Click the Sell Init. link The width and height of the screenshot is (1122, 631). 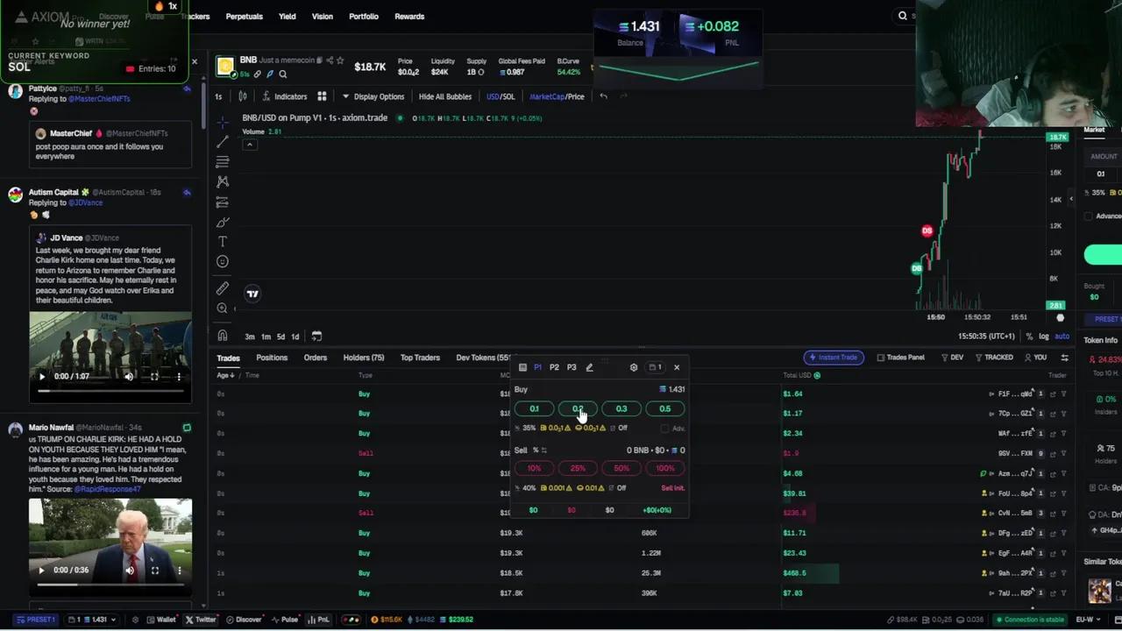coord(672,488)
